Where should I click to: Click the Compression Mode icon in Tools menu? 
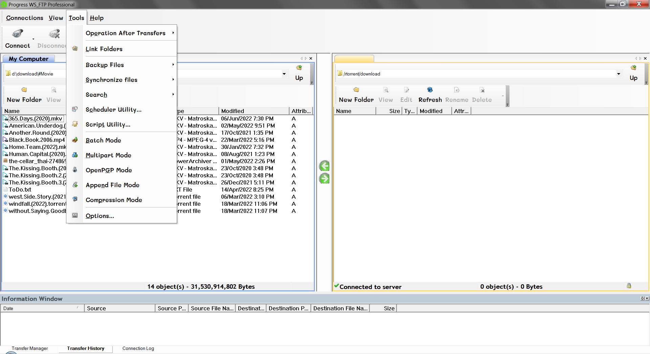[75, 200]
